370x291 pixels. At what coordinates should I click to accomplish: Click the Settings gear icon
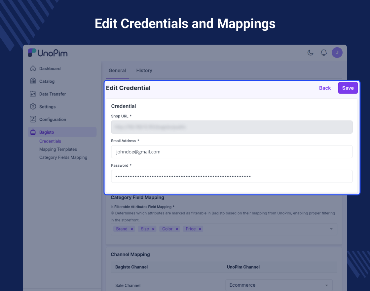click(x=33, y=106)
